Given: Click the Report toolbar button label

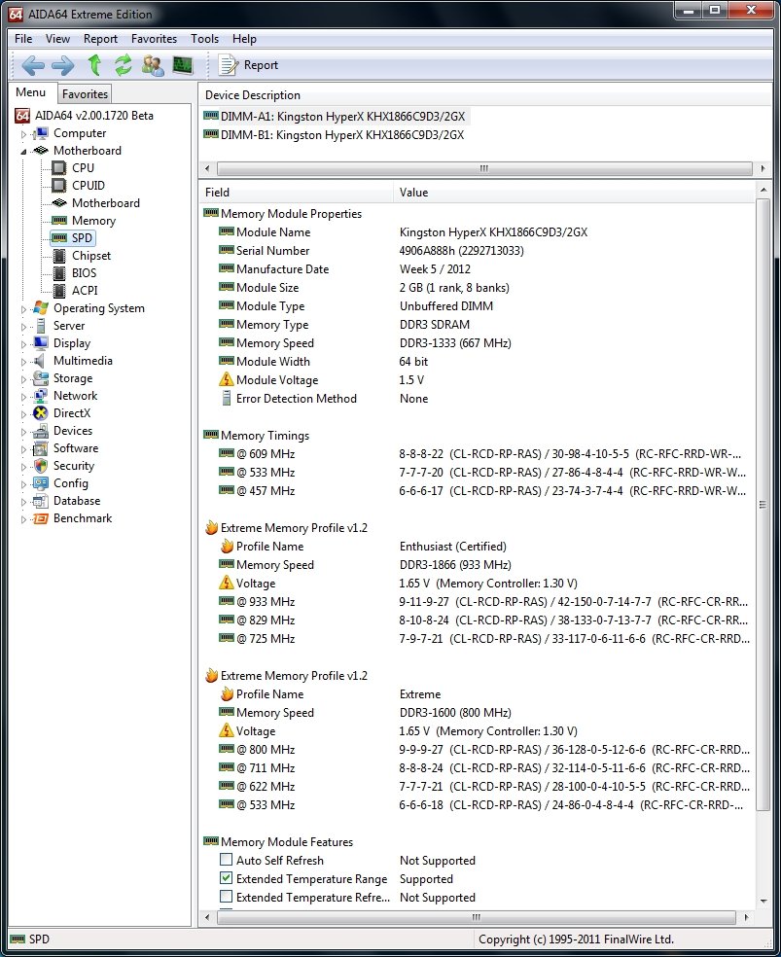Looking at the screenshot, I should tap(262, 65).
